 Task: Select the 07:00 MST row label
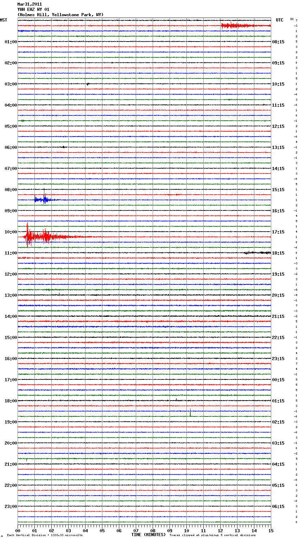click(11, 169)
